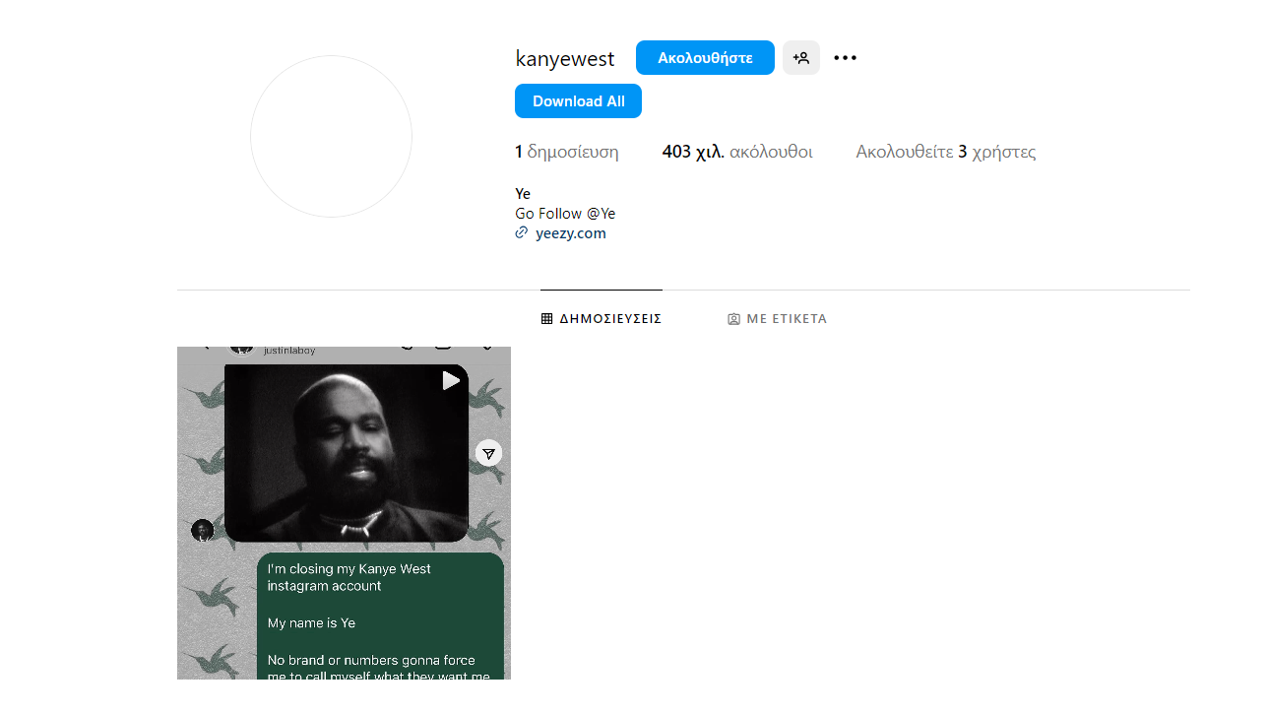The height and width of the screenshot is (714, 1267).
Task: Switch to the ΜΕ ΕΤΙΚΕΤΑ tab label
Action: (x=787, y=319)
